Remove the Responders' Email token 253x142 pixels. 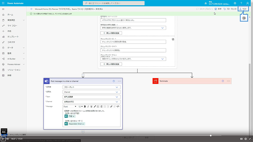[83, 124]
